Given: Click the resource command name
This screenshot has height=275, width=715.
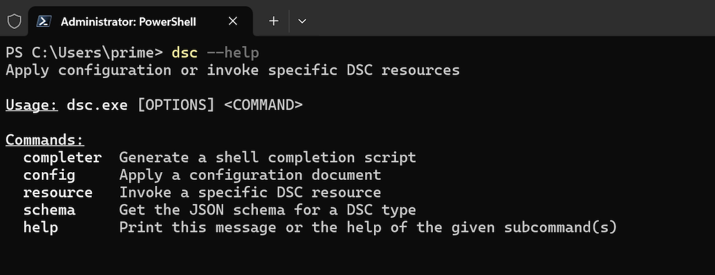Looking at the screenshot, I should (58, 193).
